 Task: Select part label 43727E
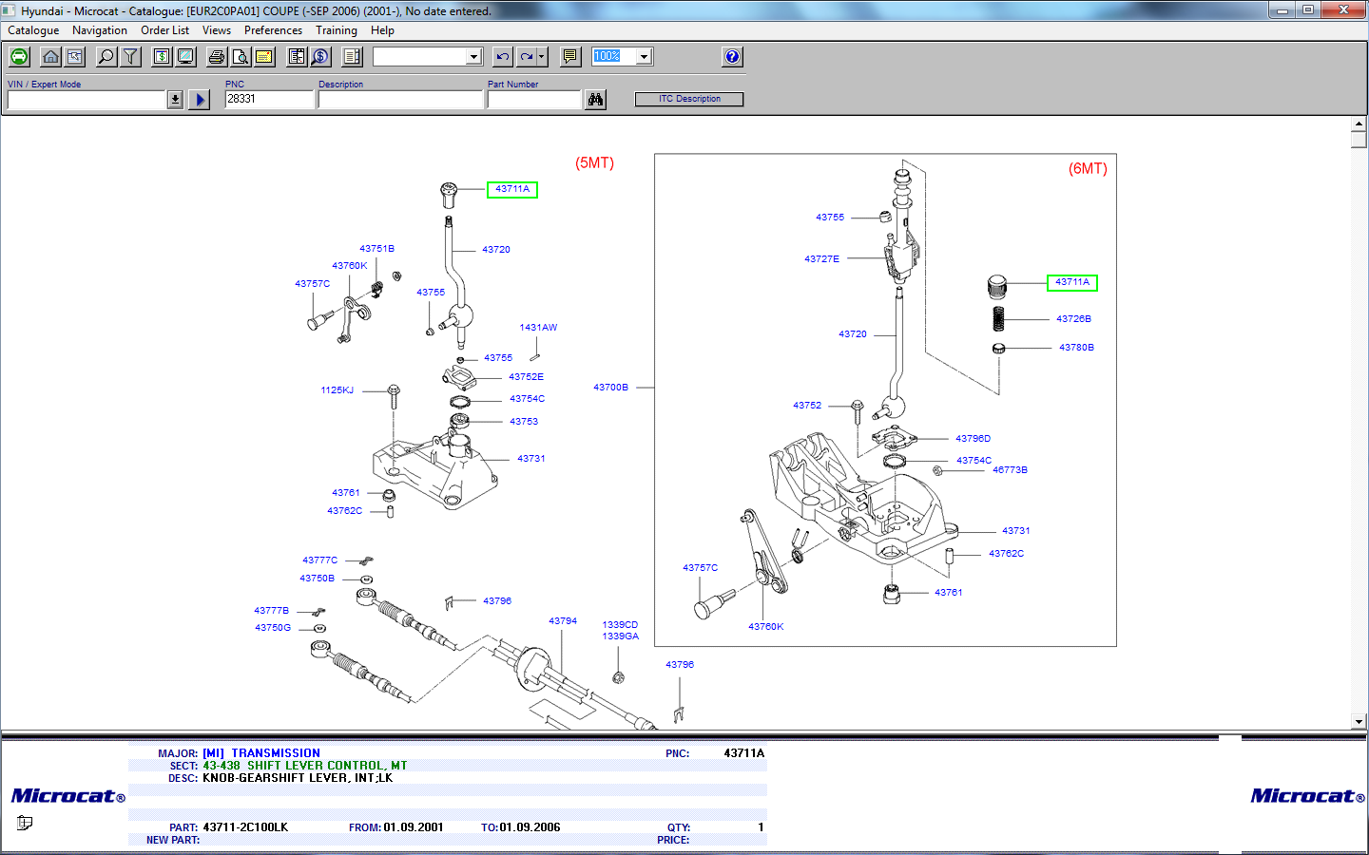(821, 259)
